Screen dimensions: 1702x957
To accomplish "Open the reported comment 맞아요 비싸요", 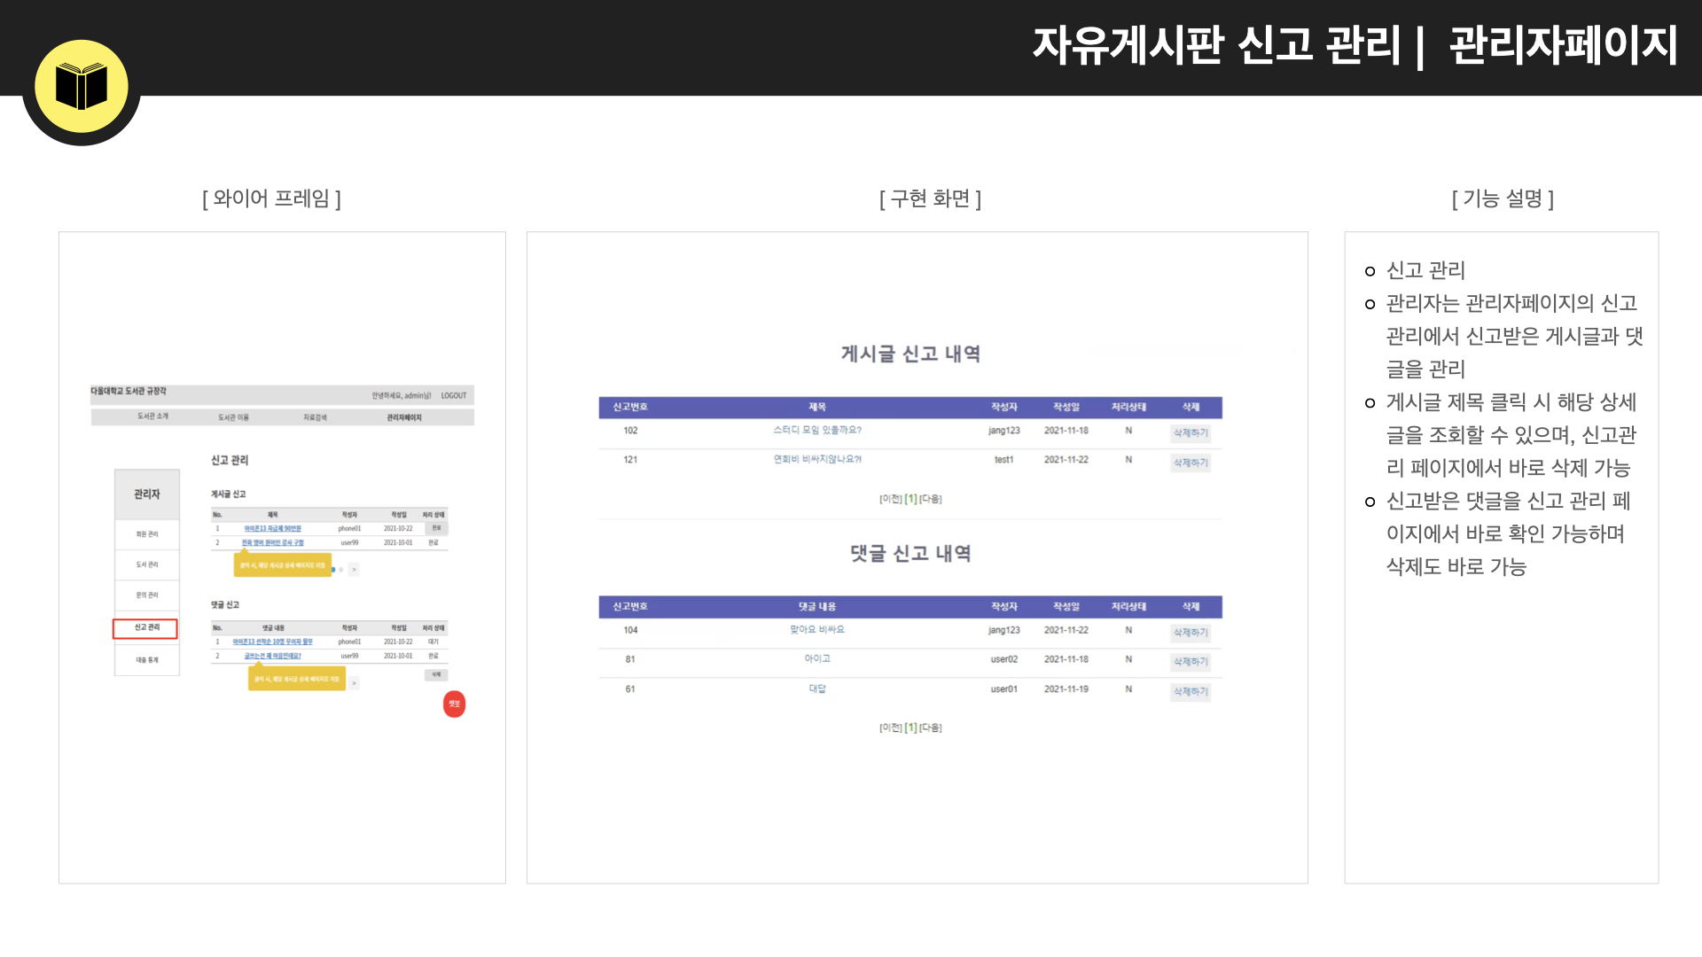I will (816, 630).
